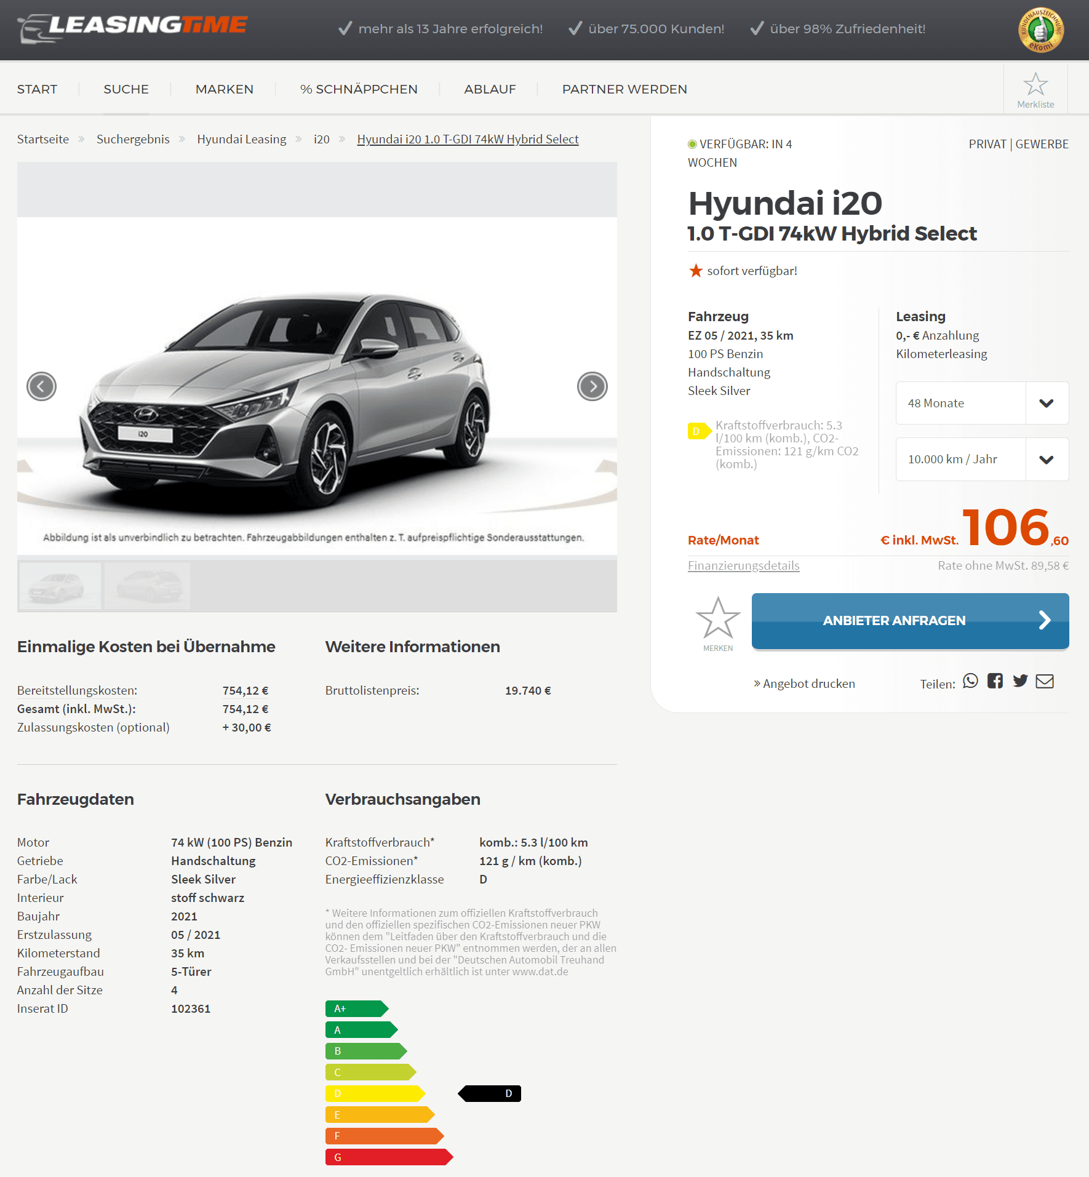Select second car thumbnail

tap(148, 586)
